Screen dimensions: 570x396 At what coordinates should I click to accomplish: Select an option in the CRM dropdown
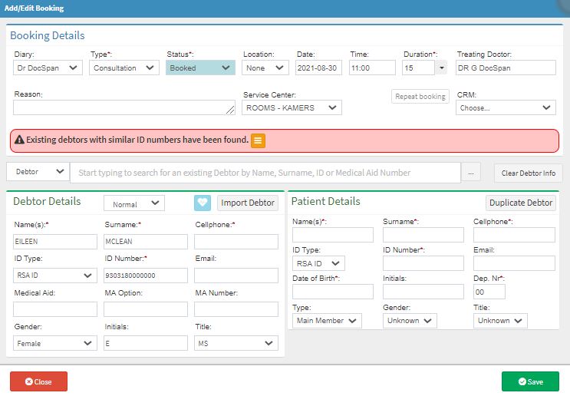pos(506,108)
